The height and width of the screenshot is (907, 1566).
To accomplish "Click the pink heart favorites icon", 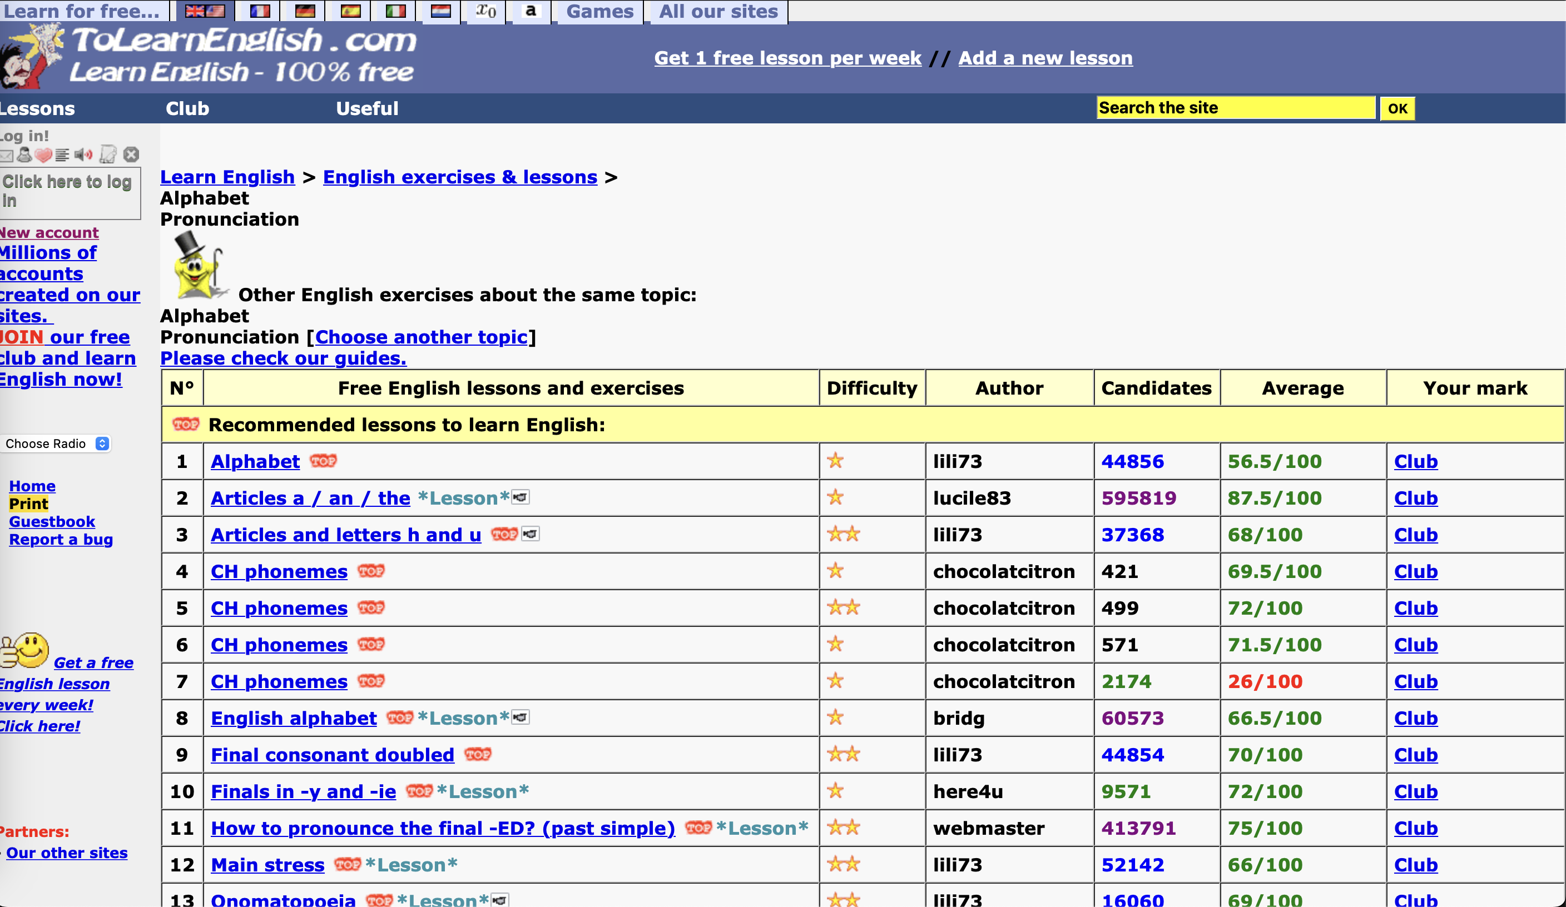I will 43,155.
